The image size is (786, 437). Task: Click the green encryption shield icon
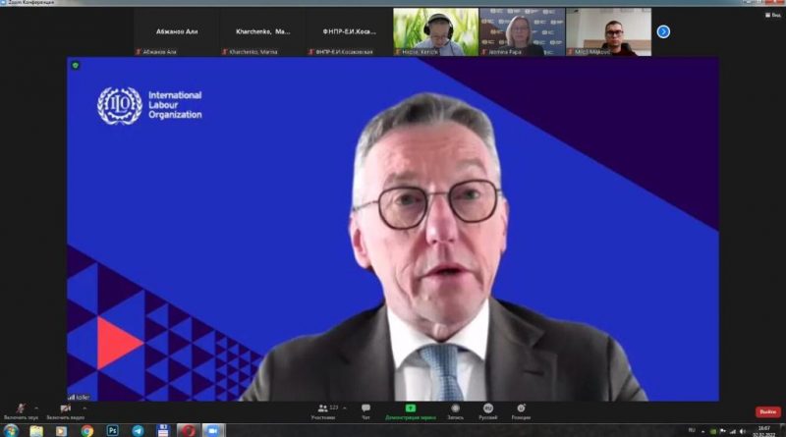[x=76, y=65]
